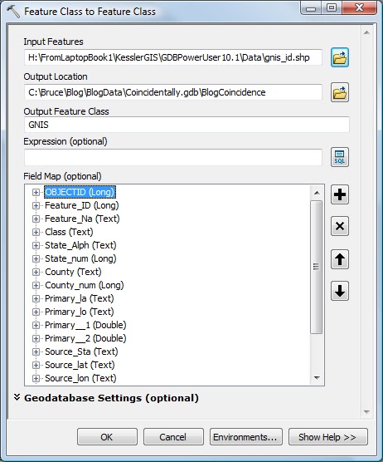The width and height of the screenshot is (383, 462).
Task: Select the OBJECTID (Long) field
Action: point(80,192)
